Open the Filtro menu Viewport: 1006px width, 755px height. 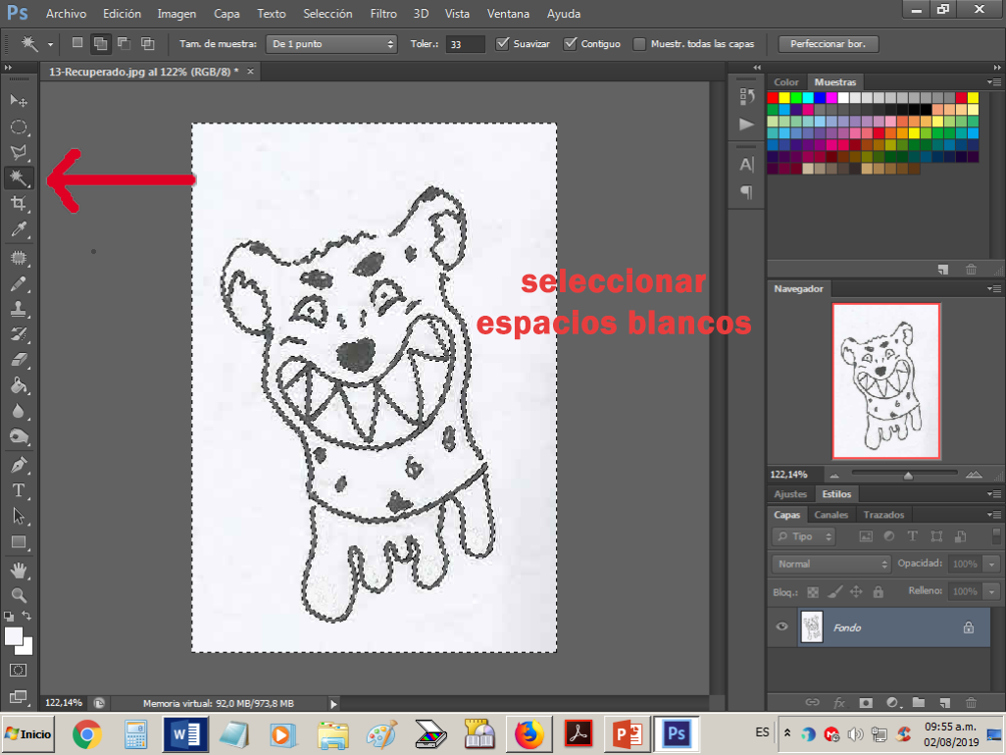[x=383, y=14]
